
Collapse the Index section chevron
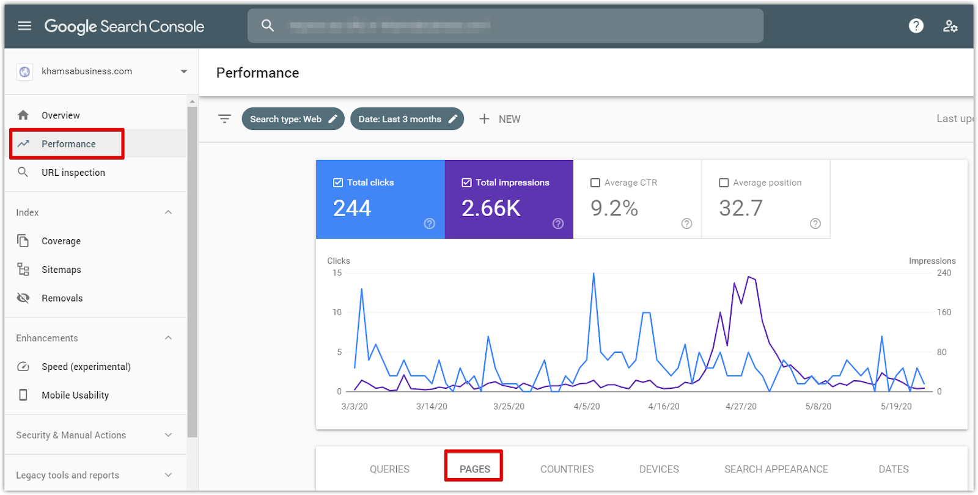tap(169, 212)
